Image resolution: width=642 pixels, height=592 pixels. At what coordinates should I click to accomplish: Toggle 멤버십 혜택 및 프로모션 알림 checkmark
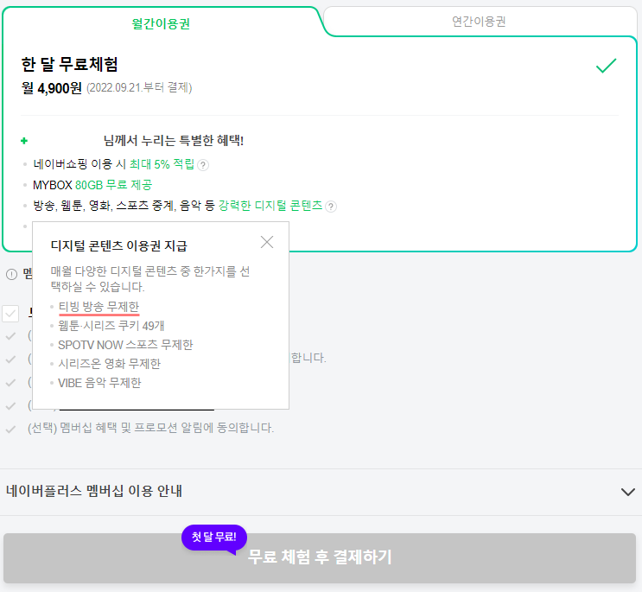coord(10,429)
